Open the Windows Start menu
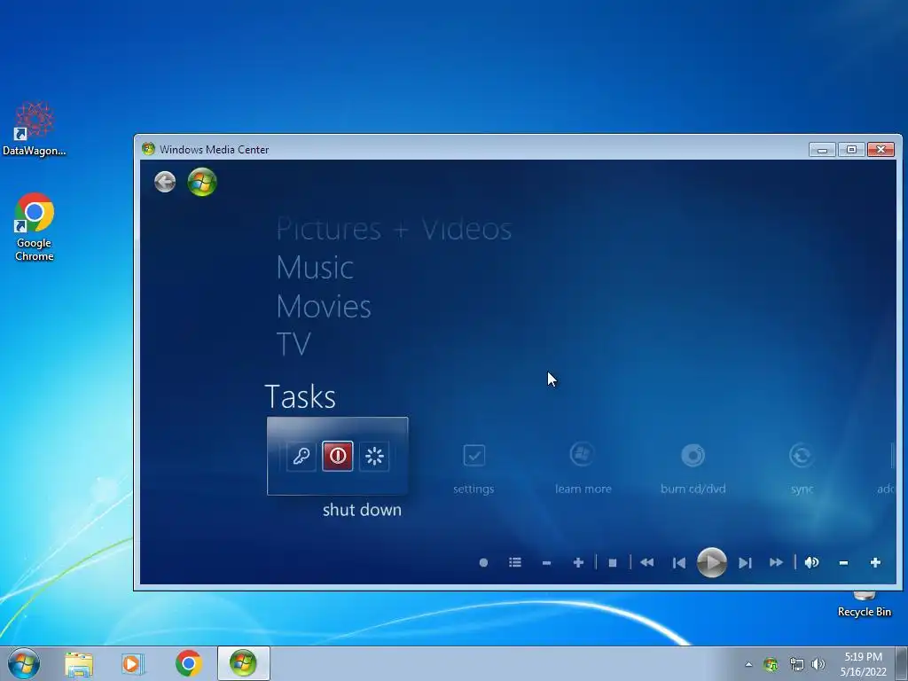Viewport: 908px width, 681px height. tap(24, 663)
